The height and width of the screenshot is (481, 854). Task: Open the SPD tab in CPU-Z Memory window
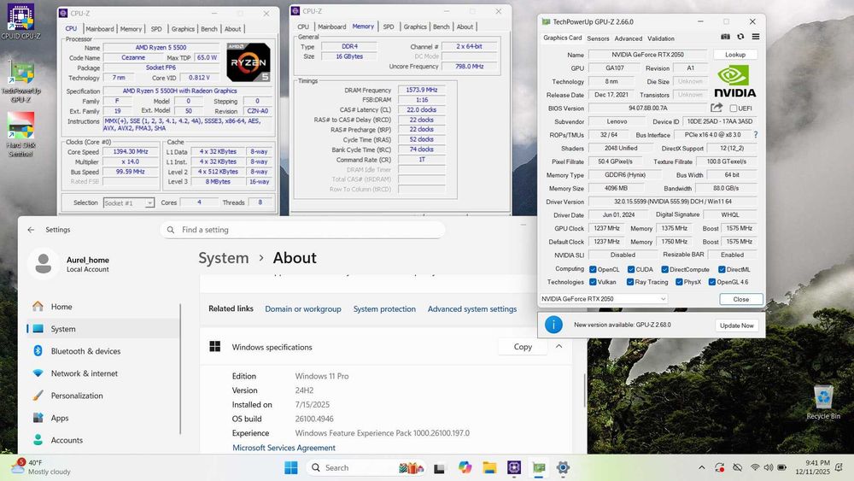pyautogui.click(x=388, y=27)
